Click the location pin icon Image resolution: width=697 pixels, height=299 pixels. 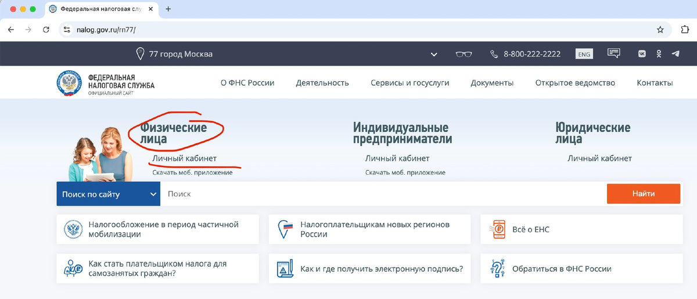pyautogui.click(x=139, y=54)
